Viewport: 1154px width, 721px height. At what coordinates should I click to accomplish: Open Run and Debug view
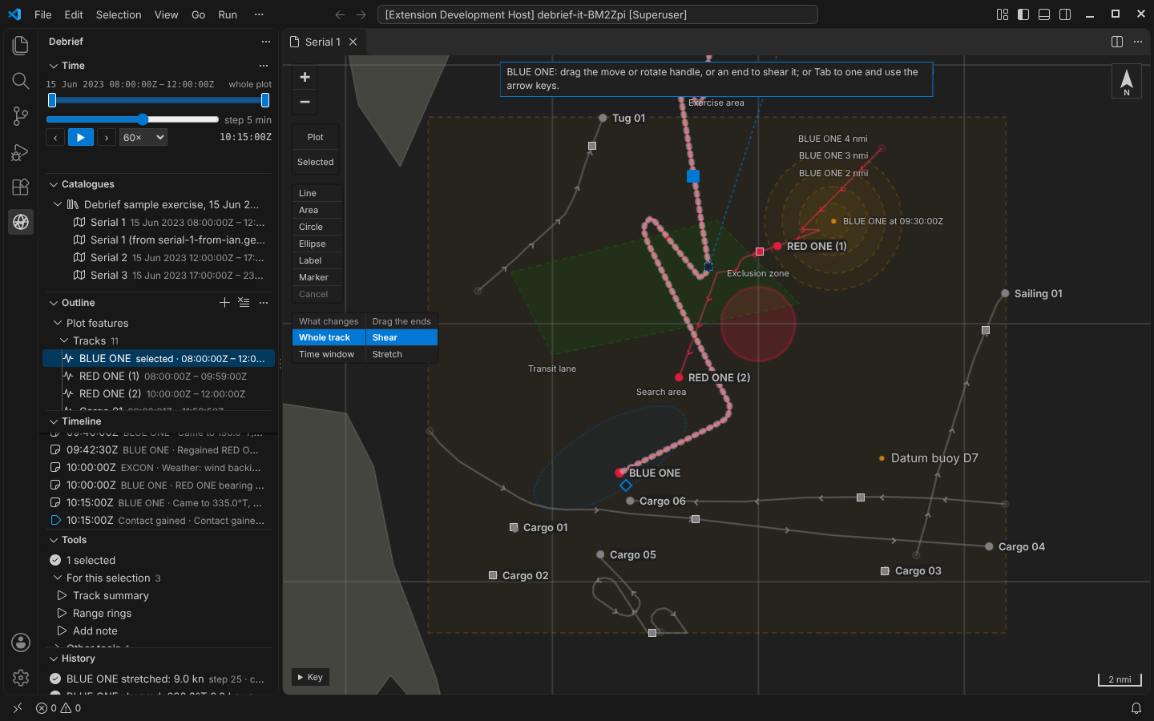coord(21,151)
